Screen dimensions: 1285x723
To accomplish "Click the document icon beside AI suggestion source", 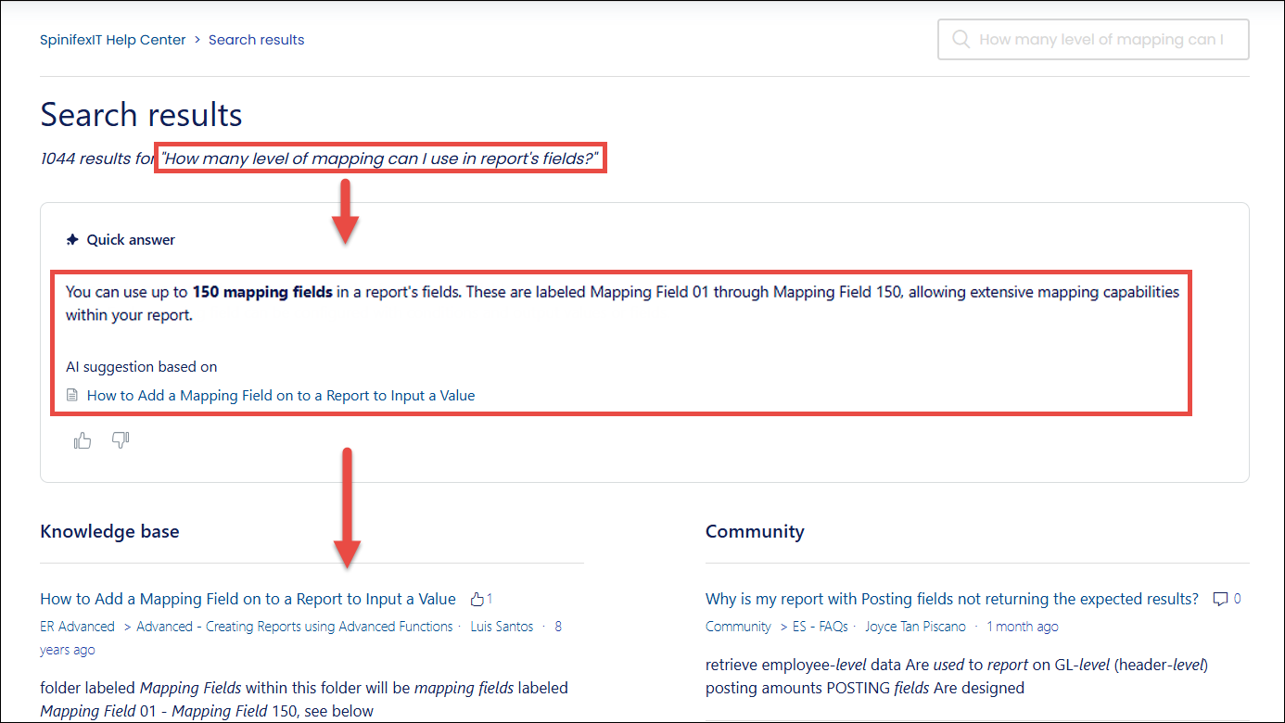I will point(72,396).
